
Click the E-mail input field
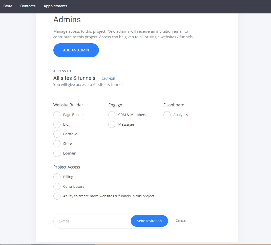click(92, 221)
